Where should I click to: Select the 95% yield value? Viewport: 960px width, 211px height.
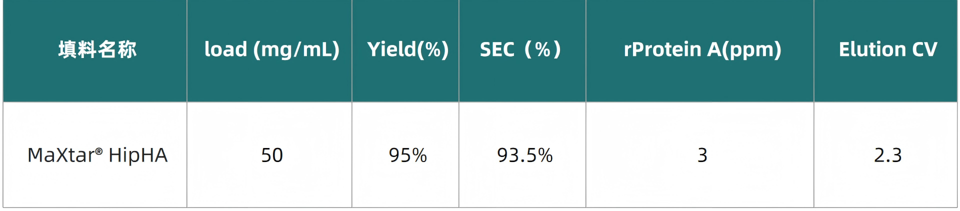point(407,155)
